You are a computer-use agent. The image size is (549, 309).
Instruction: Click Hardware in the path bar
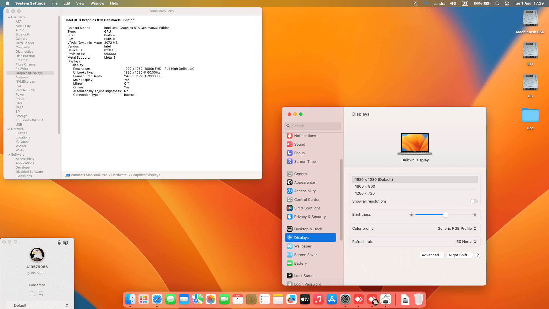(119, 175)
